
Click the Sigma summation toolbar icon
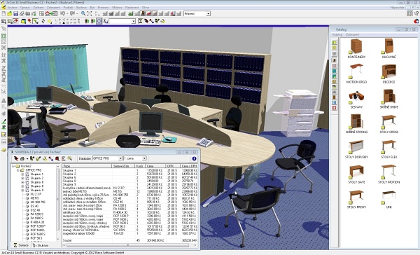pos(141,21)
